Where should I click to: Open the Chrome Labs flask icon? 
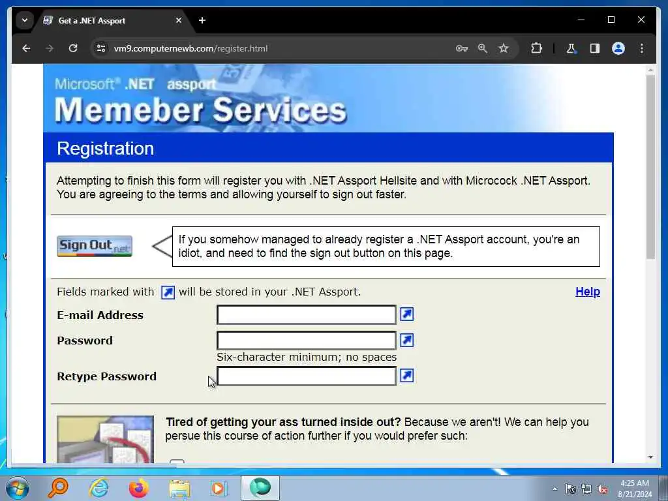(x=571, y=48)
